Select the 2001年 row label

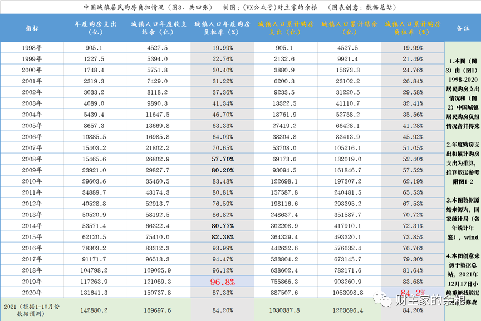click(32, 81)
